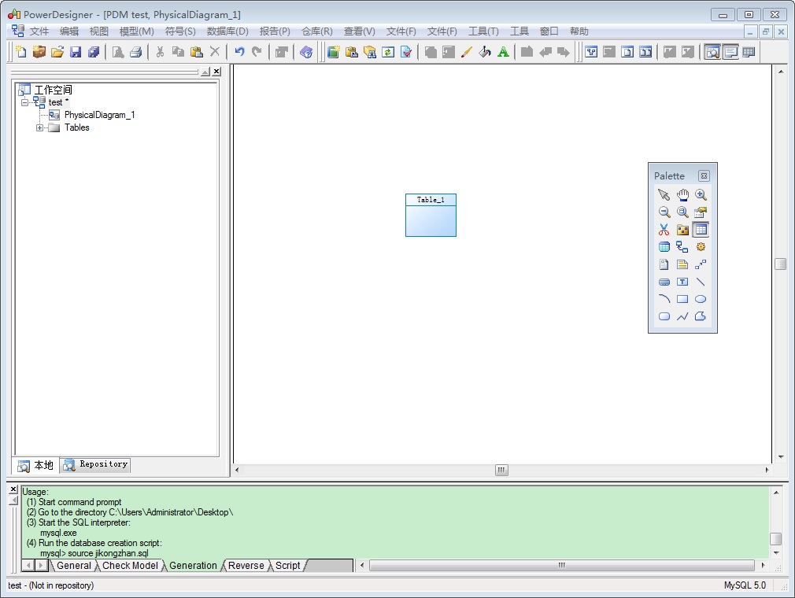Select the Polygon tool in Palette
The image size is (795, 598).
coord(701,316)
